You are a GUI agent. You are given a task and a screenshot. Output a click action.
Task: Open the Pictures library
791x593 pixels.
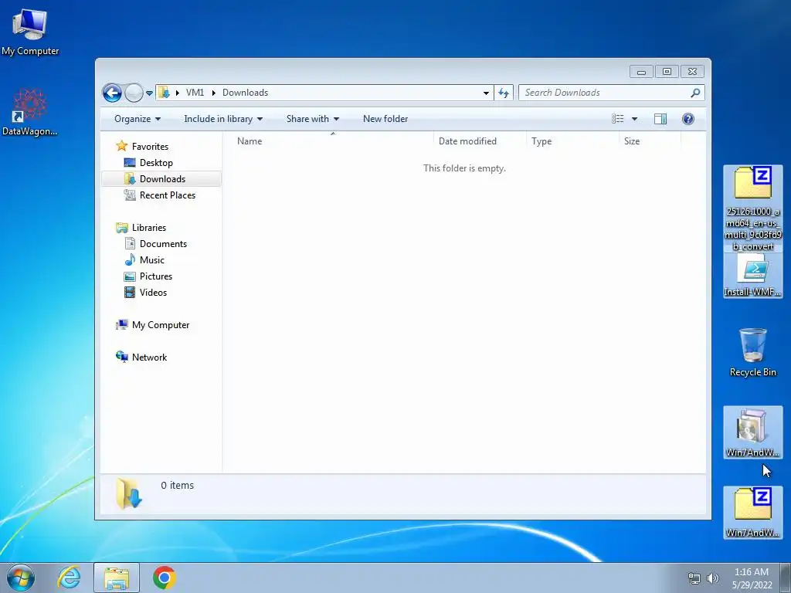pos(156,276)
